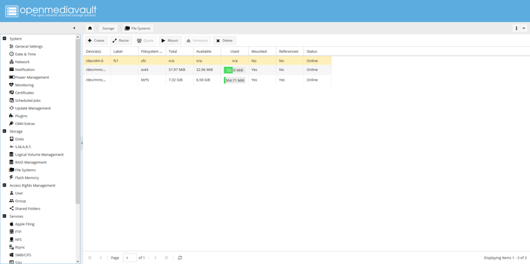Collapse the Services tree section
Image resolution: width=530 pixels, height=264 pixels.
(x=5, y=216)
